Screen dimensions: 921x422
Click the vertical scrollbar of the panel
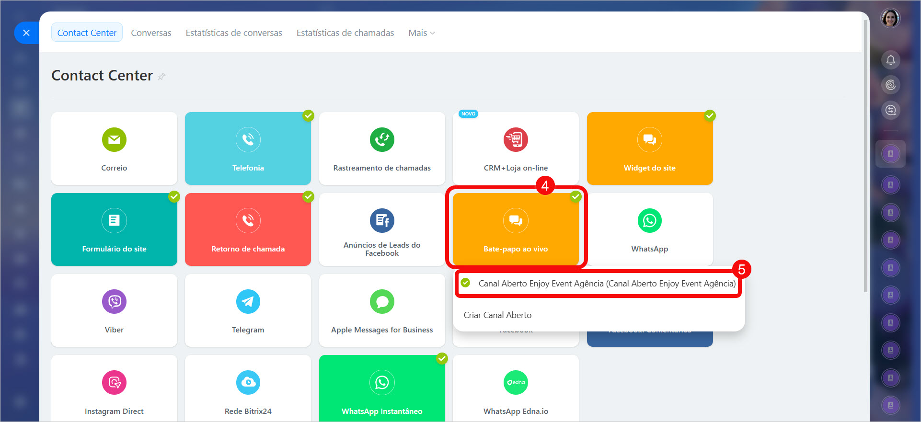[865, 156]
